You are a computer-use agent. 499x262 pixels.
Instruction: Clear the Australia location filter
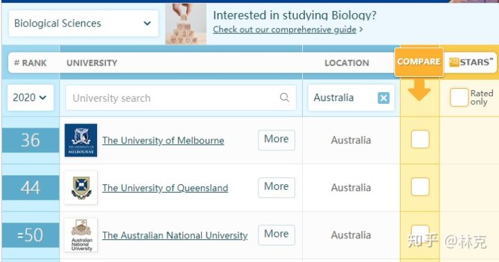click(x=383, y=98)
